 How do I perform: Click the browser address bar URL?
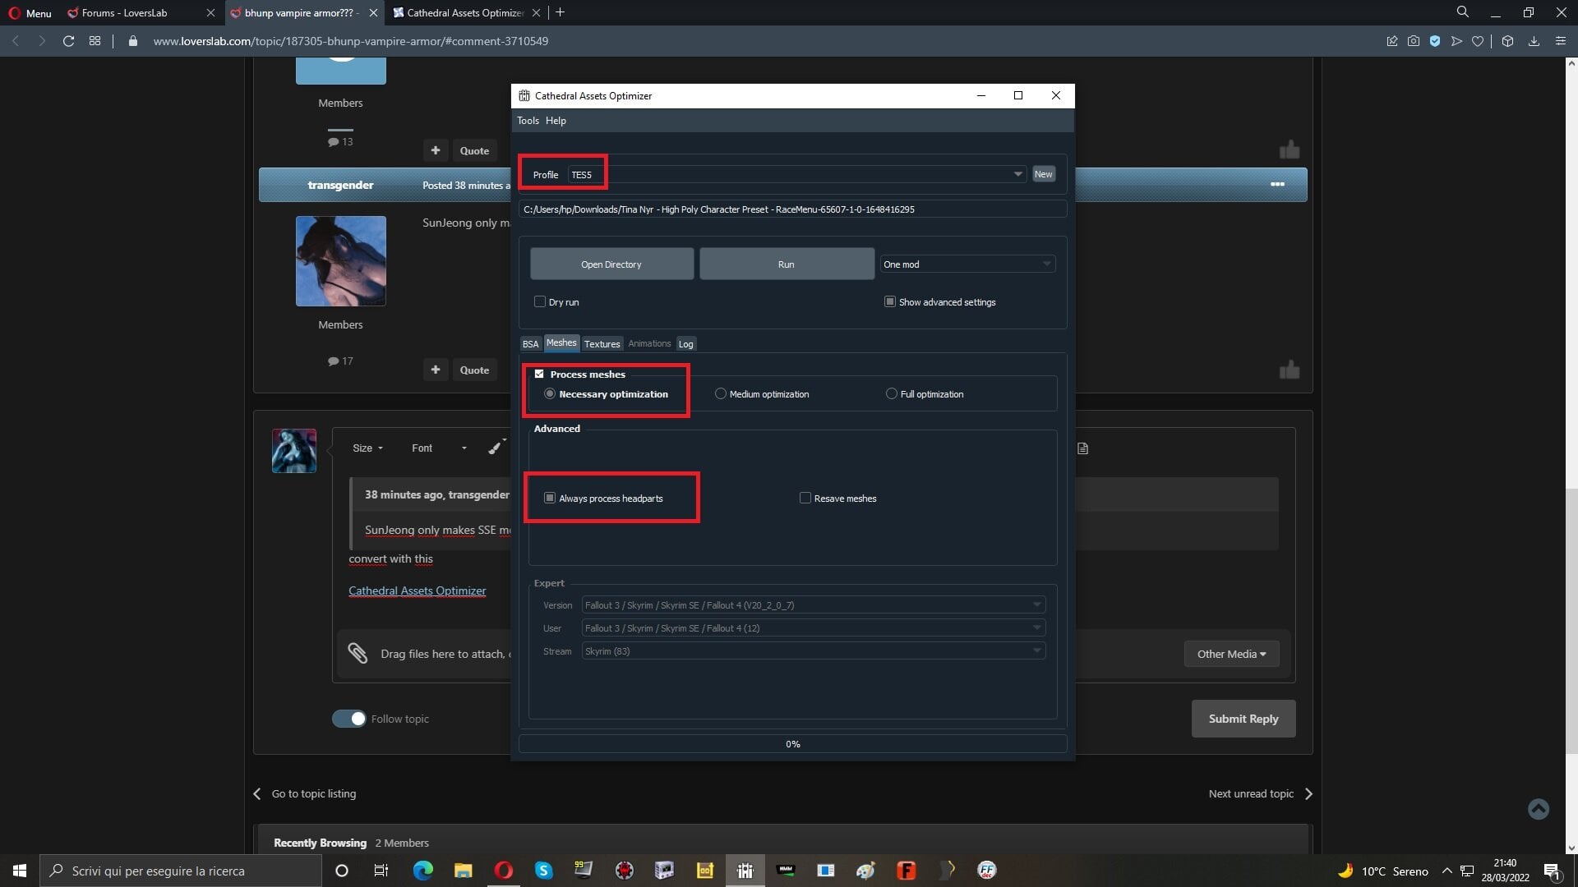351,41
